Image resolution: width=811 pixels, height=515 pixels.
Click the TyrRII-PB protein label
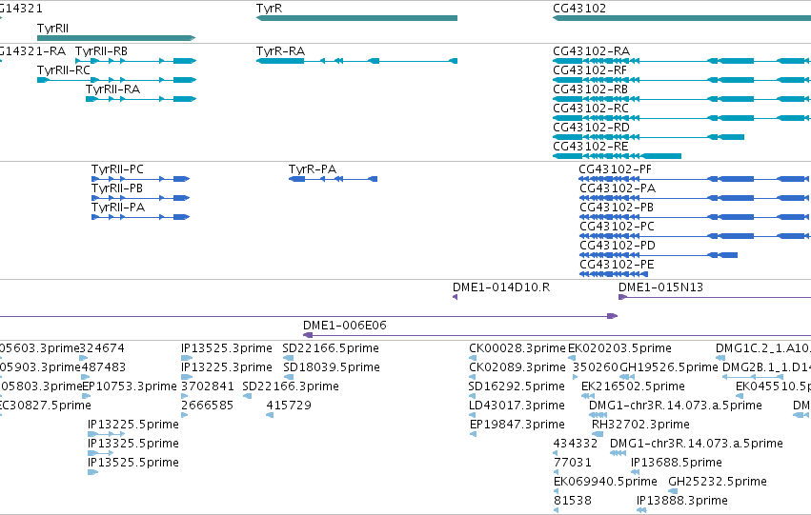[x=117, y=188]
